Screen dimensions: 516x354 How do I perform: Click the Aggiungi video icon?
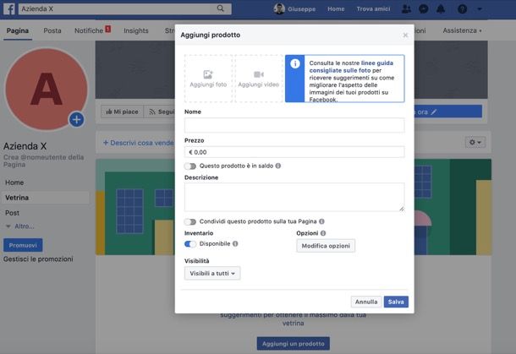[x=259, y=74]
